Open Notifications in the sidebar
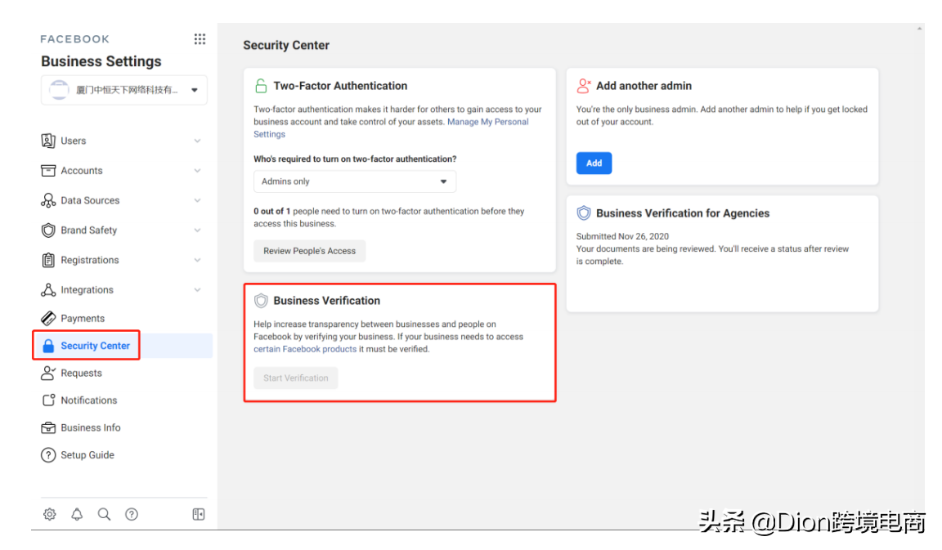 [x=89, y=400]
